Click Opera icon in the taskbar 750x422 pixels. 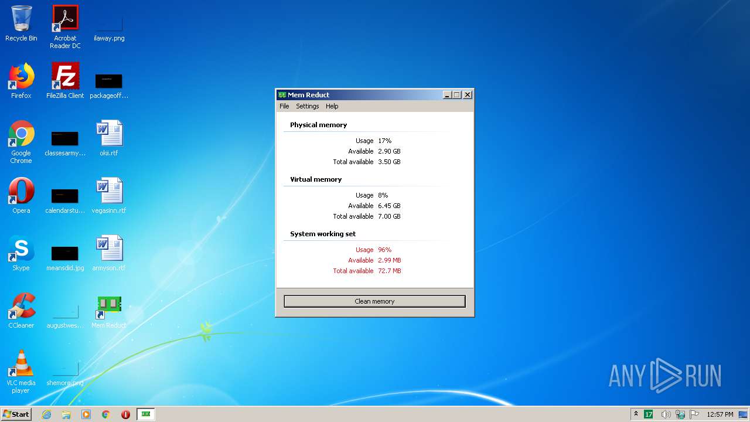(125, 414)
